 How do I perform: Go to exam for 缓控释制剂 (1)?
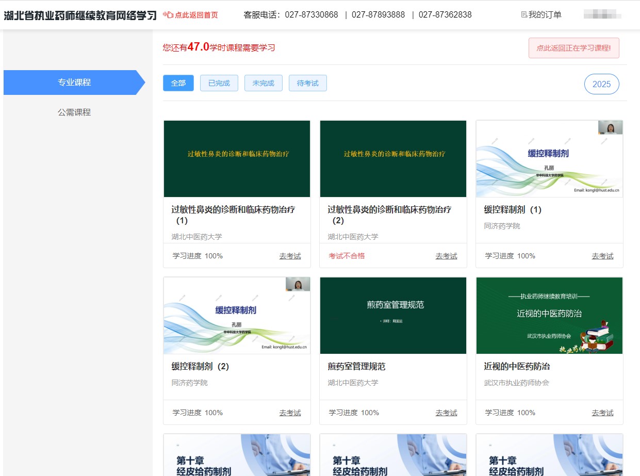tap(602, 256)
